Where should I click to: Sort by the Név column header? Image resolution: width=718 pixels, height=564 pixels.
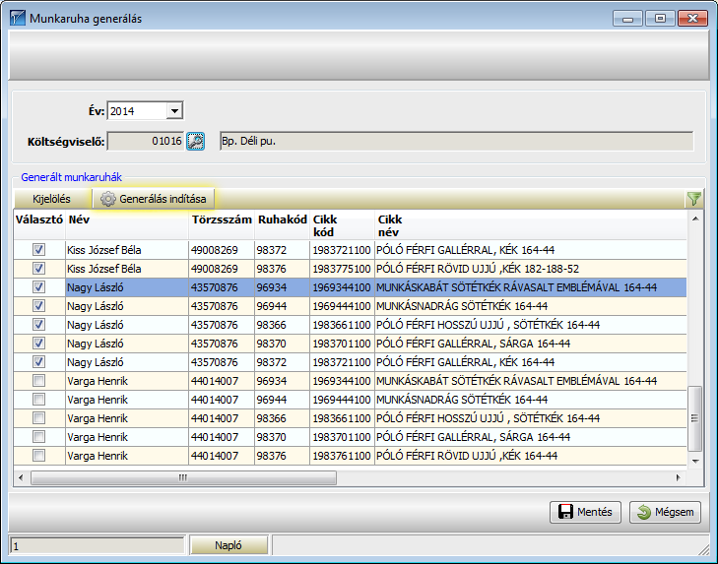[x=127, y=225]
